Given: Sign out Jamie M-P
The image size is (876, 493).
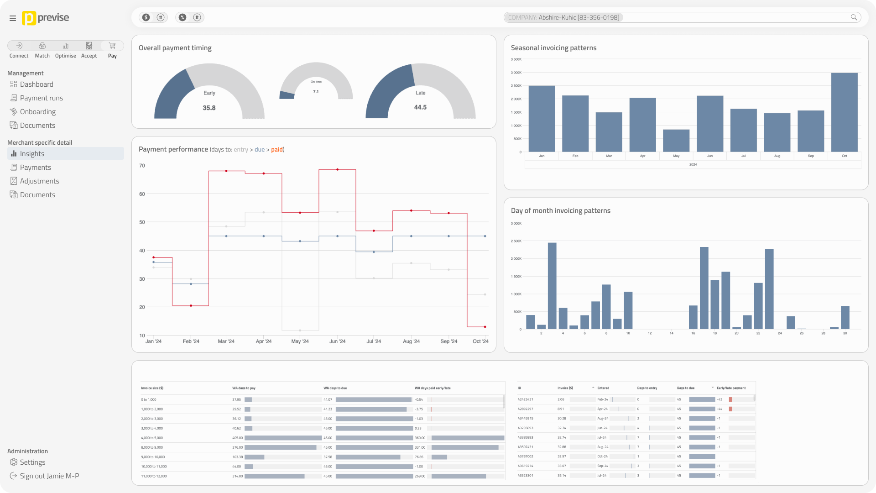Looking at the screenshot, I should pyautogui.click(x=49, y=476).
